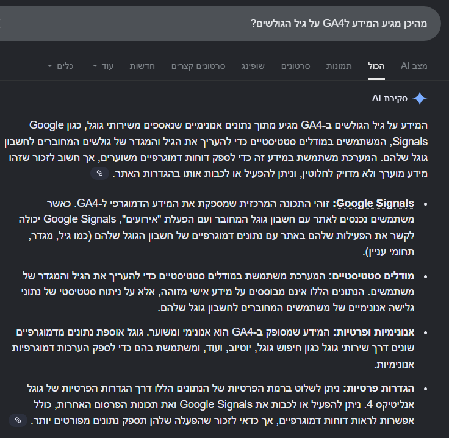
Task: Click the underlined Google Signals bullet heading
Action: tap(375, 203)
